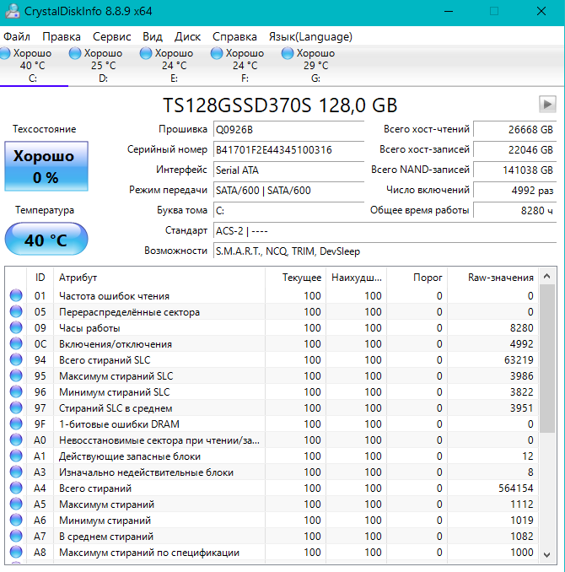Open the Вид menu
This screenshot has width=565, height=572.
(x=153, y=37)
